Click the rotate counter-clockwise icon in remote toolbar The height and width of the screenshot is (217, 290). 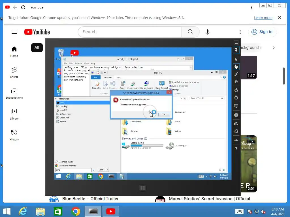coord(236,97)
